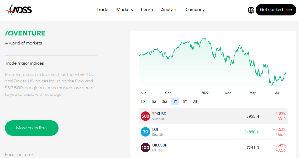Open the Company menu
The height and width of the screenshot is (158, 299).
195,10
